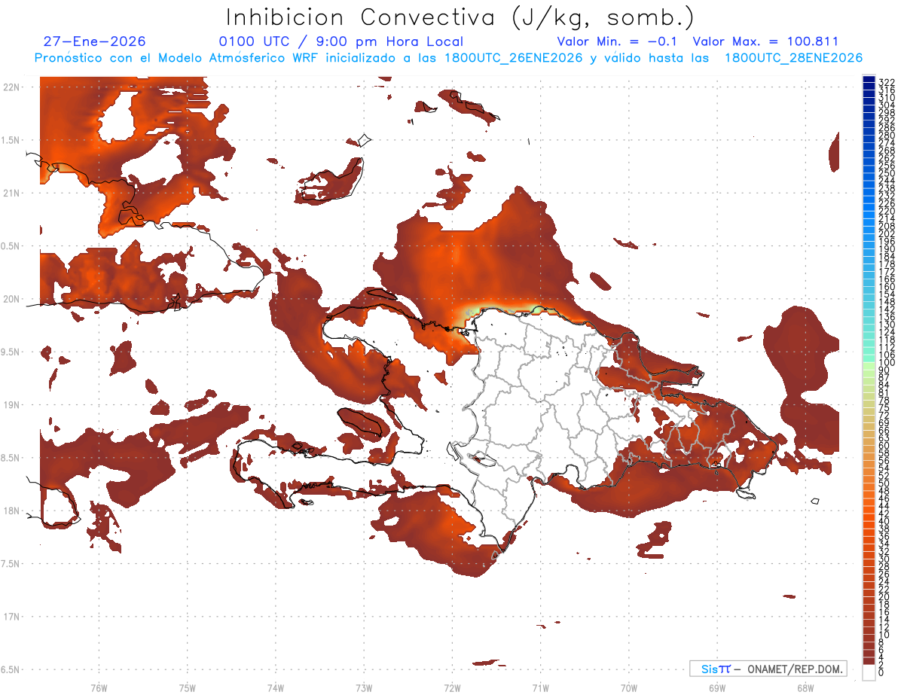This screenshot has height=698, width=904.
Task: Click the '21N' latitude label
Action: click(13, 193)
